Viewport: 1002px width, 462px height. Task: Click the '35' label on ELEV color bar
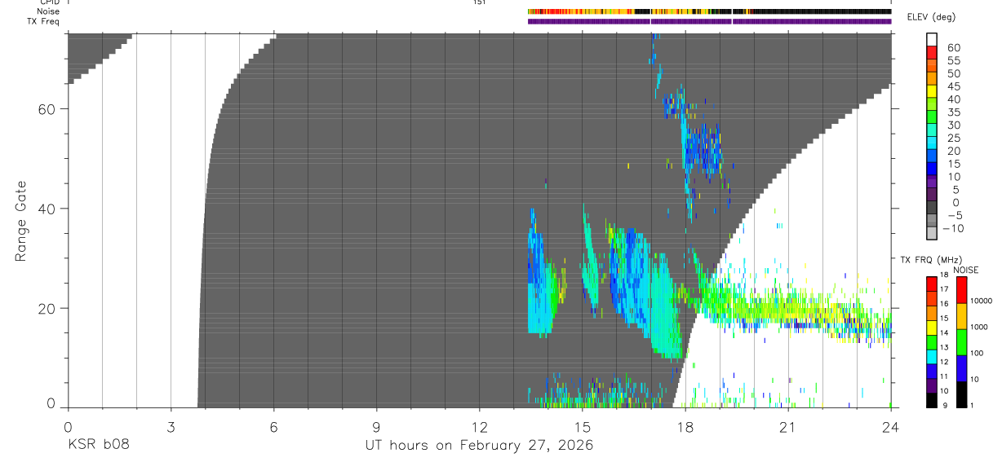953,112
